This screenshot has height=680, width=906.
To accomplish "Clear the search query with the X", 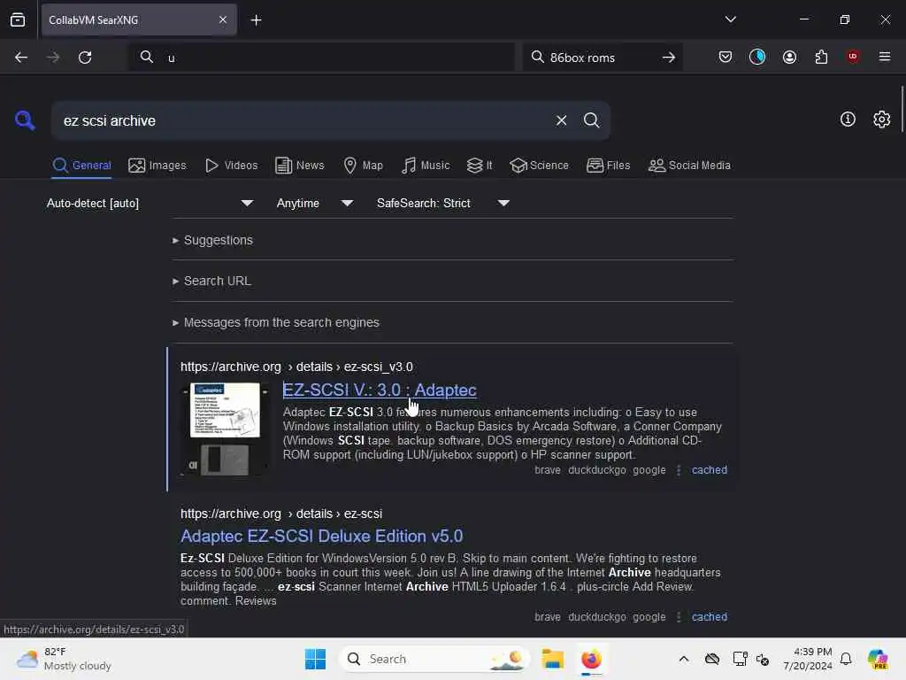I will [561, 120].
